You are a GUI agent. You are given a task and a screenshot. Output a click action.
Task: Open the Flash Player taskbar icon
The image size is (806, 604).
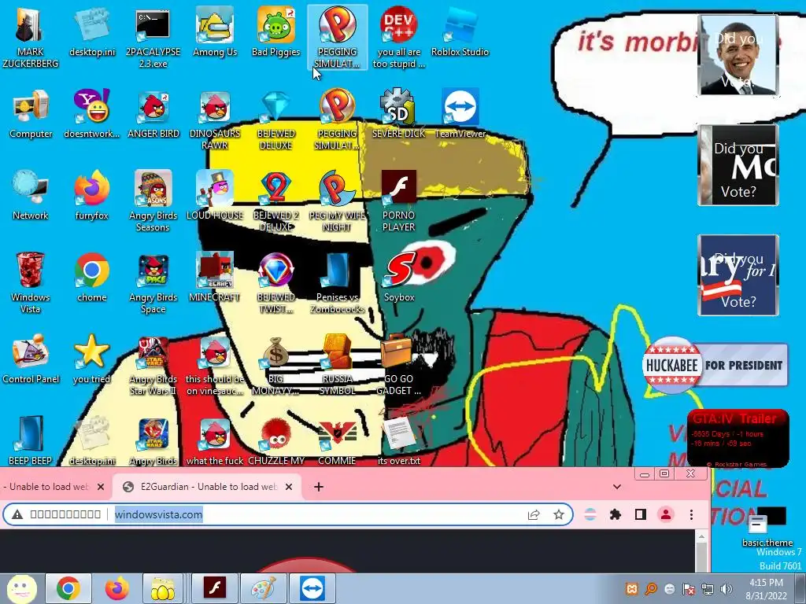(215, 588)
